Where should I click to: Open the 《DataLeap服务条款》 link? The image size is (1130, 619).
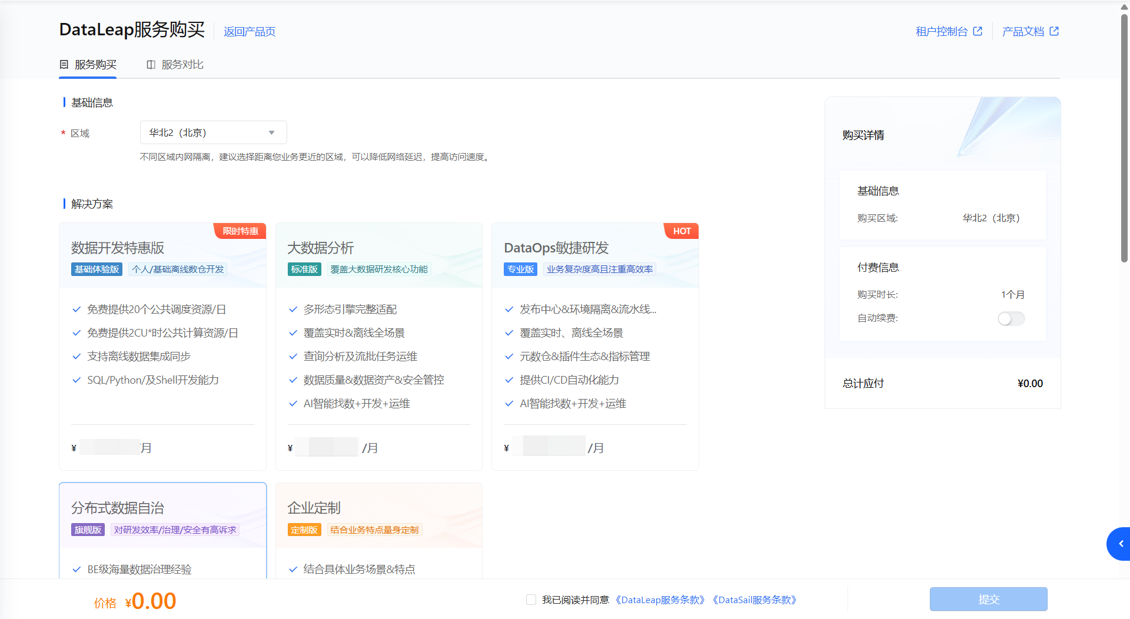point(660,600)
